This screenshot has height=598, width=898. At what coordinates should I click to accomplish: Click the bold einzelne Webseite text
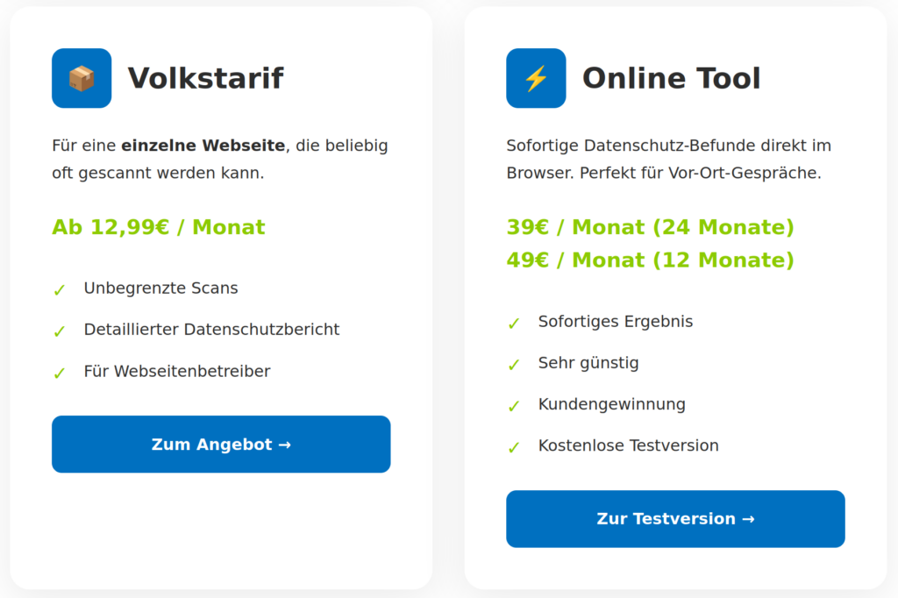pos(203,146)
